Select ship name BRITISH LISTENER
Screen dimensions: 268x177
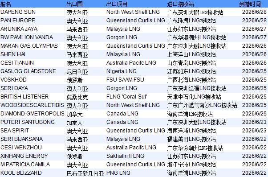pyautogui.click(x=24, y=97)
